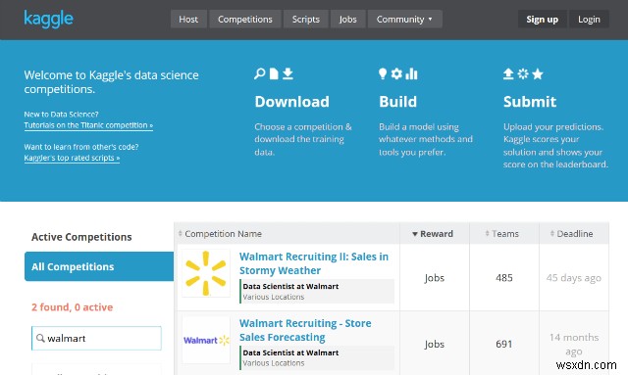Click the document icon above Download

pyautogui.click(x=274, y=74)
